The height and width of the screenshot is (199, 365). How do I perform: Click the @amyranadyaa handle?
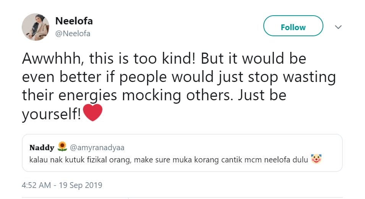pyautogui.click(x=97, y=148)
